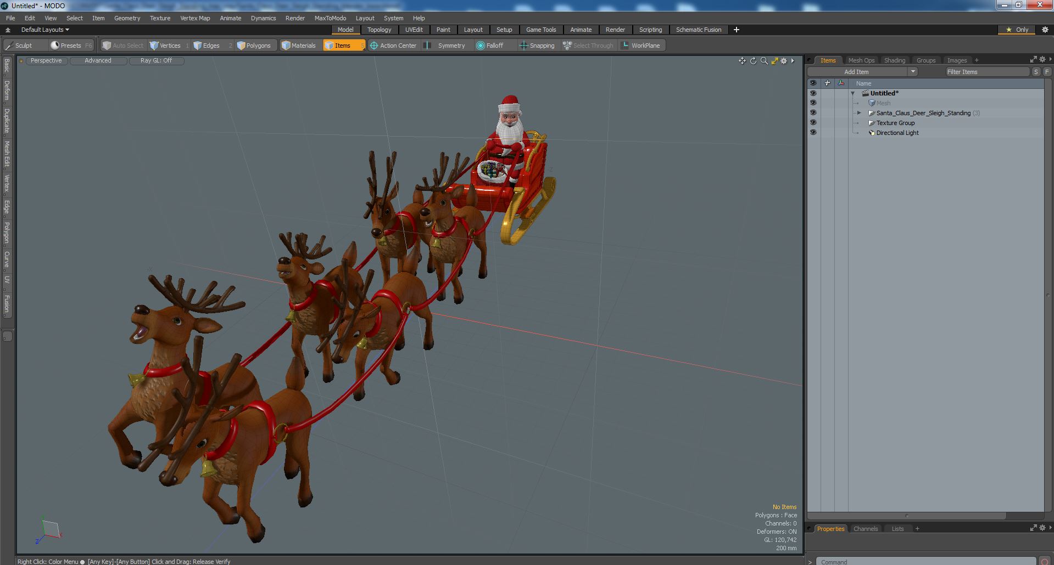1054x565 pixels.
Task: Click the viewport axis orientation gizmo
Action: pyautogui.click(x=48, y=531)
